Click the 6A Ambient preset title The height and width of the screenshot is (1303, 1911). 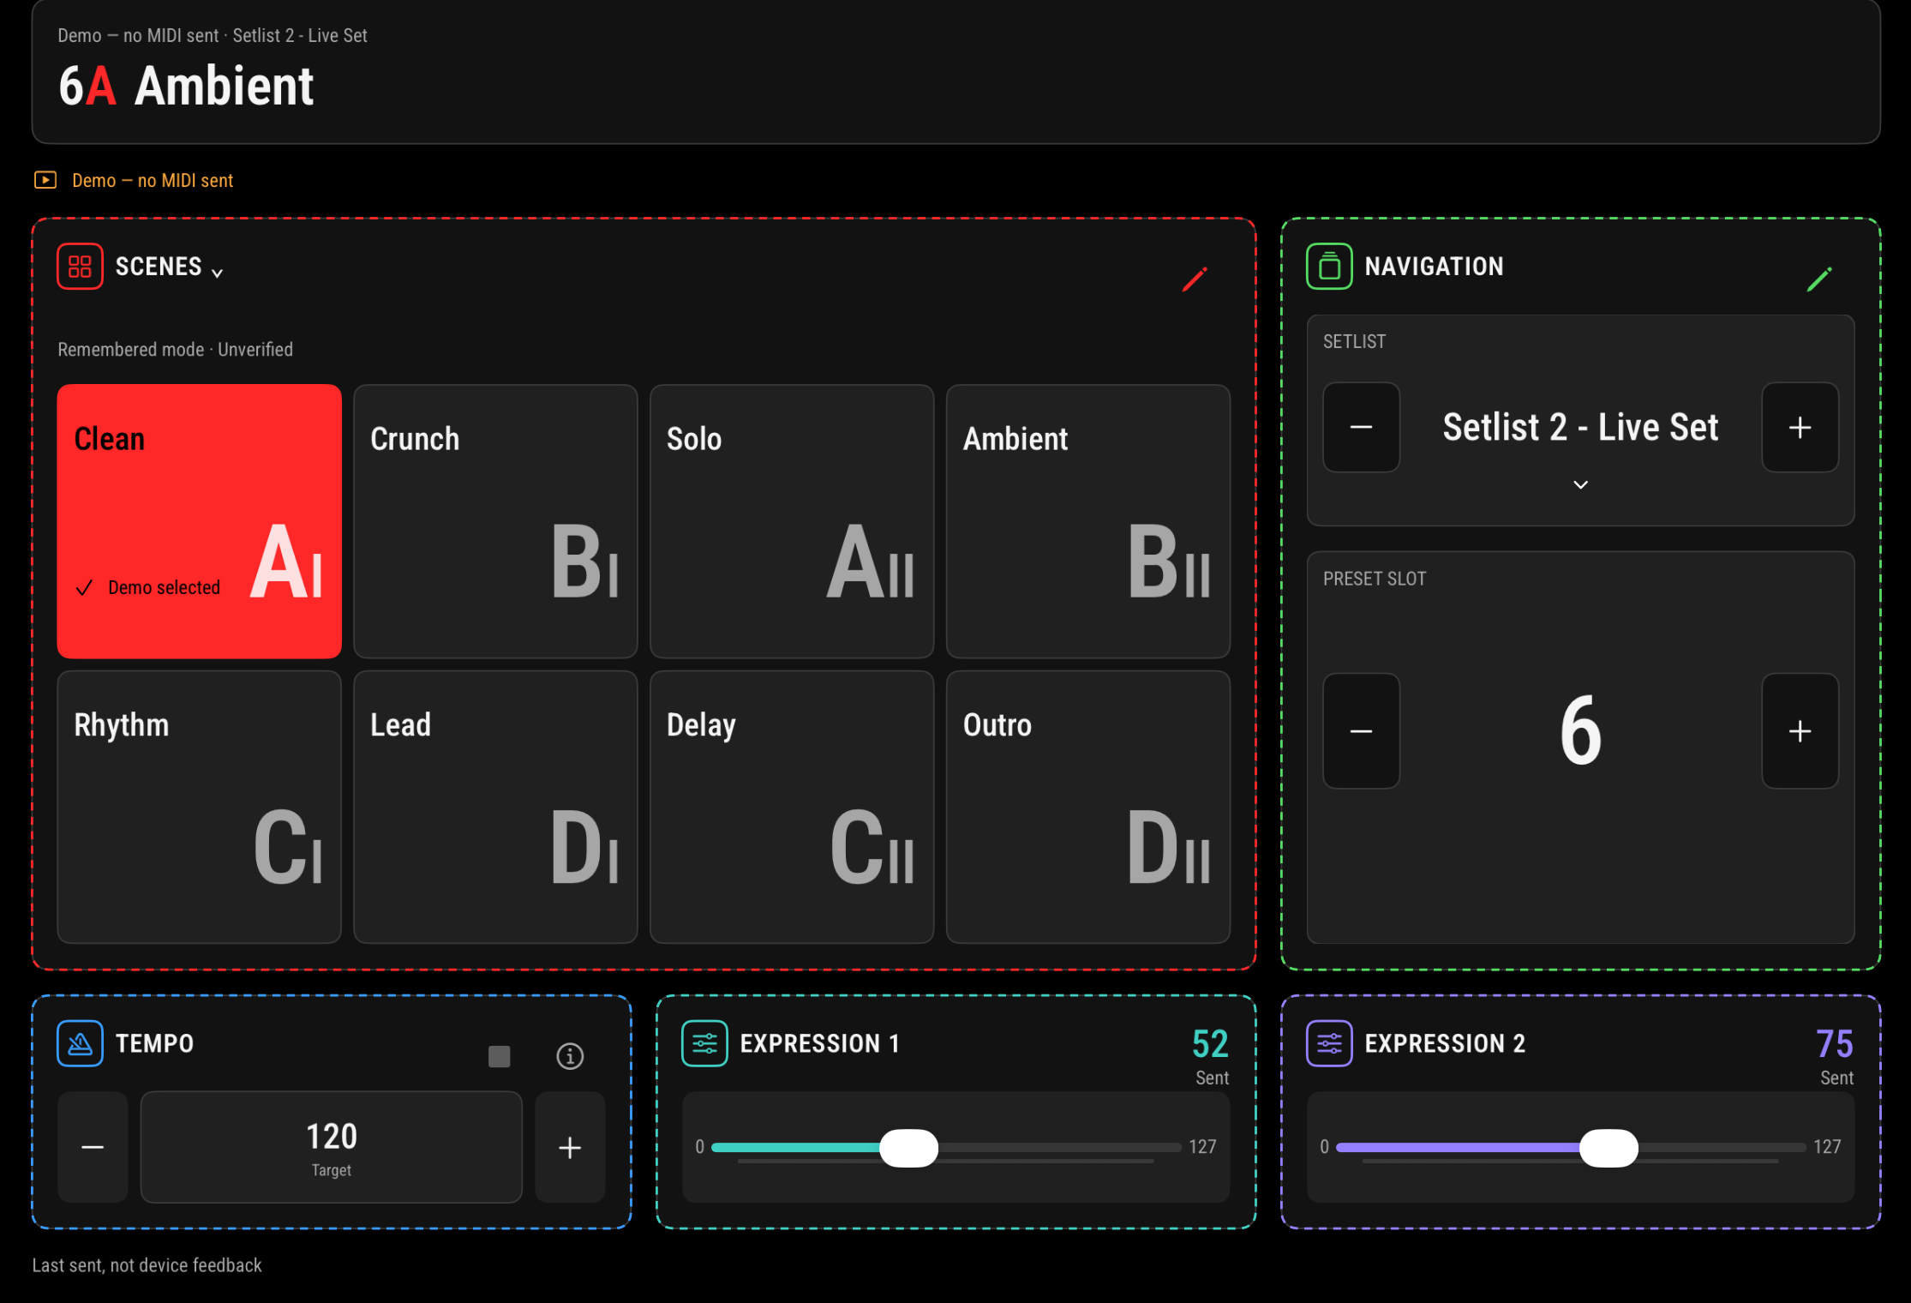click(x=186, y=86)
